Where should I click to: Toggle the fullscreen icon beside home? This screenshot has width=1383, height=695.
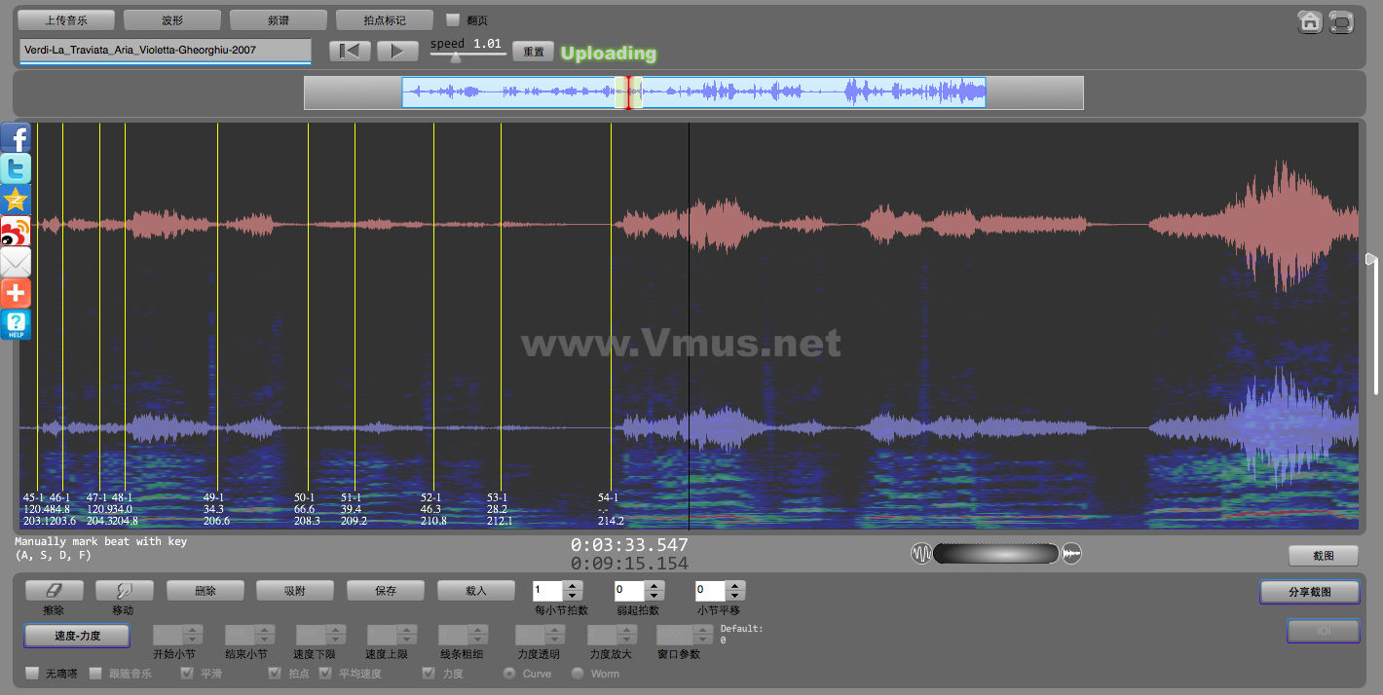(x=1341, y=21)
